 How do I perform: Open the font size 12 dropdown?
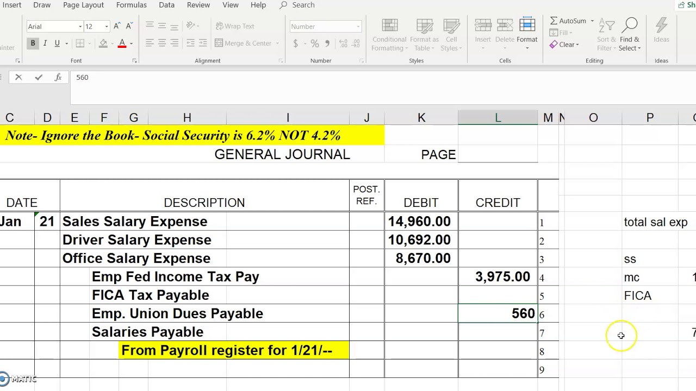(x=107, y=27)
